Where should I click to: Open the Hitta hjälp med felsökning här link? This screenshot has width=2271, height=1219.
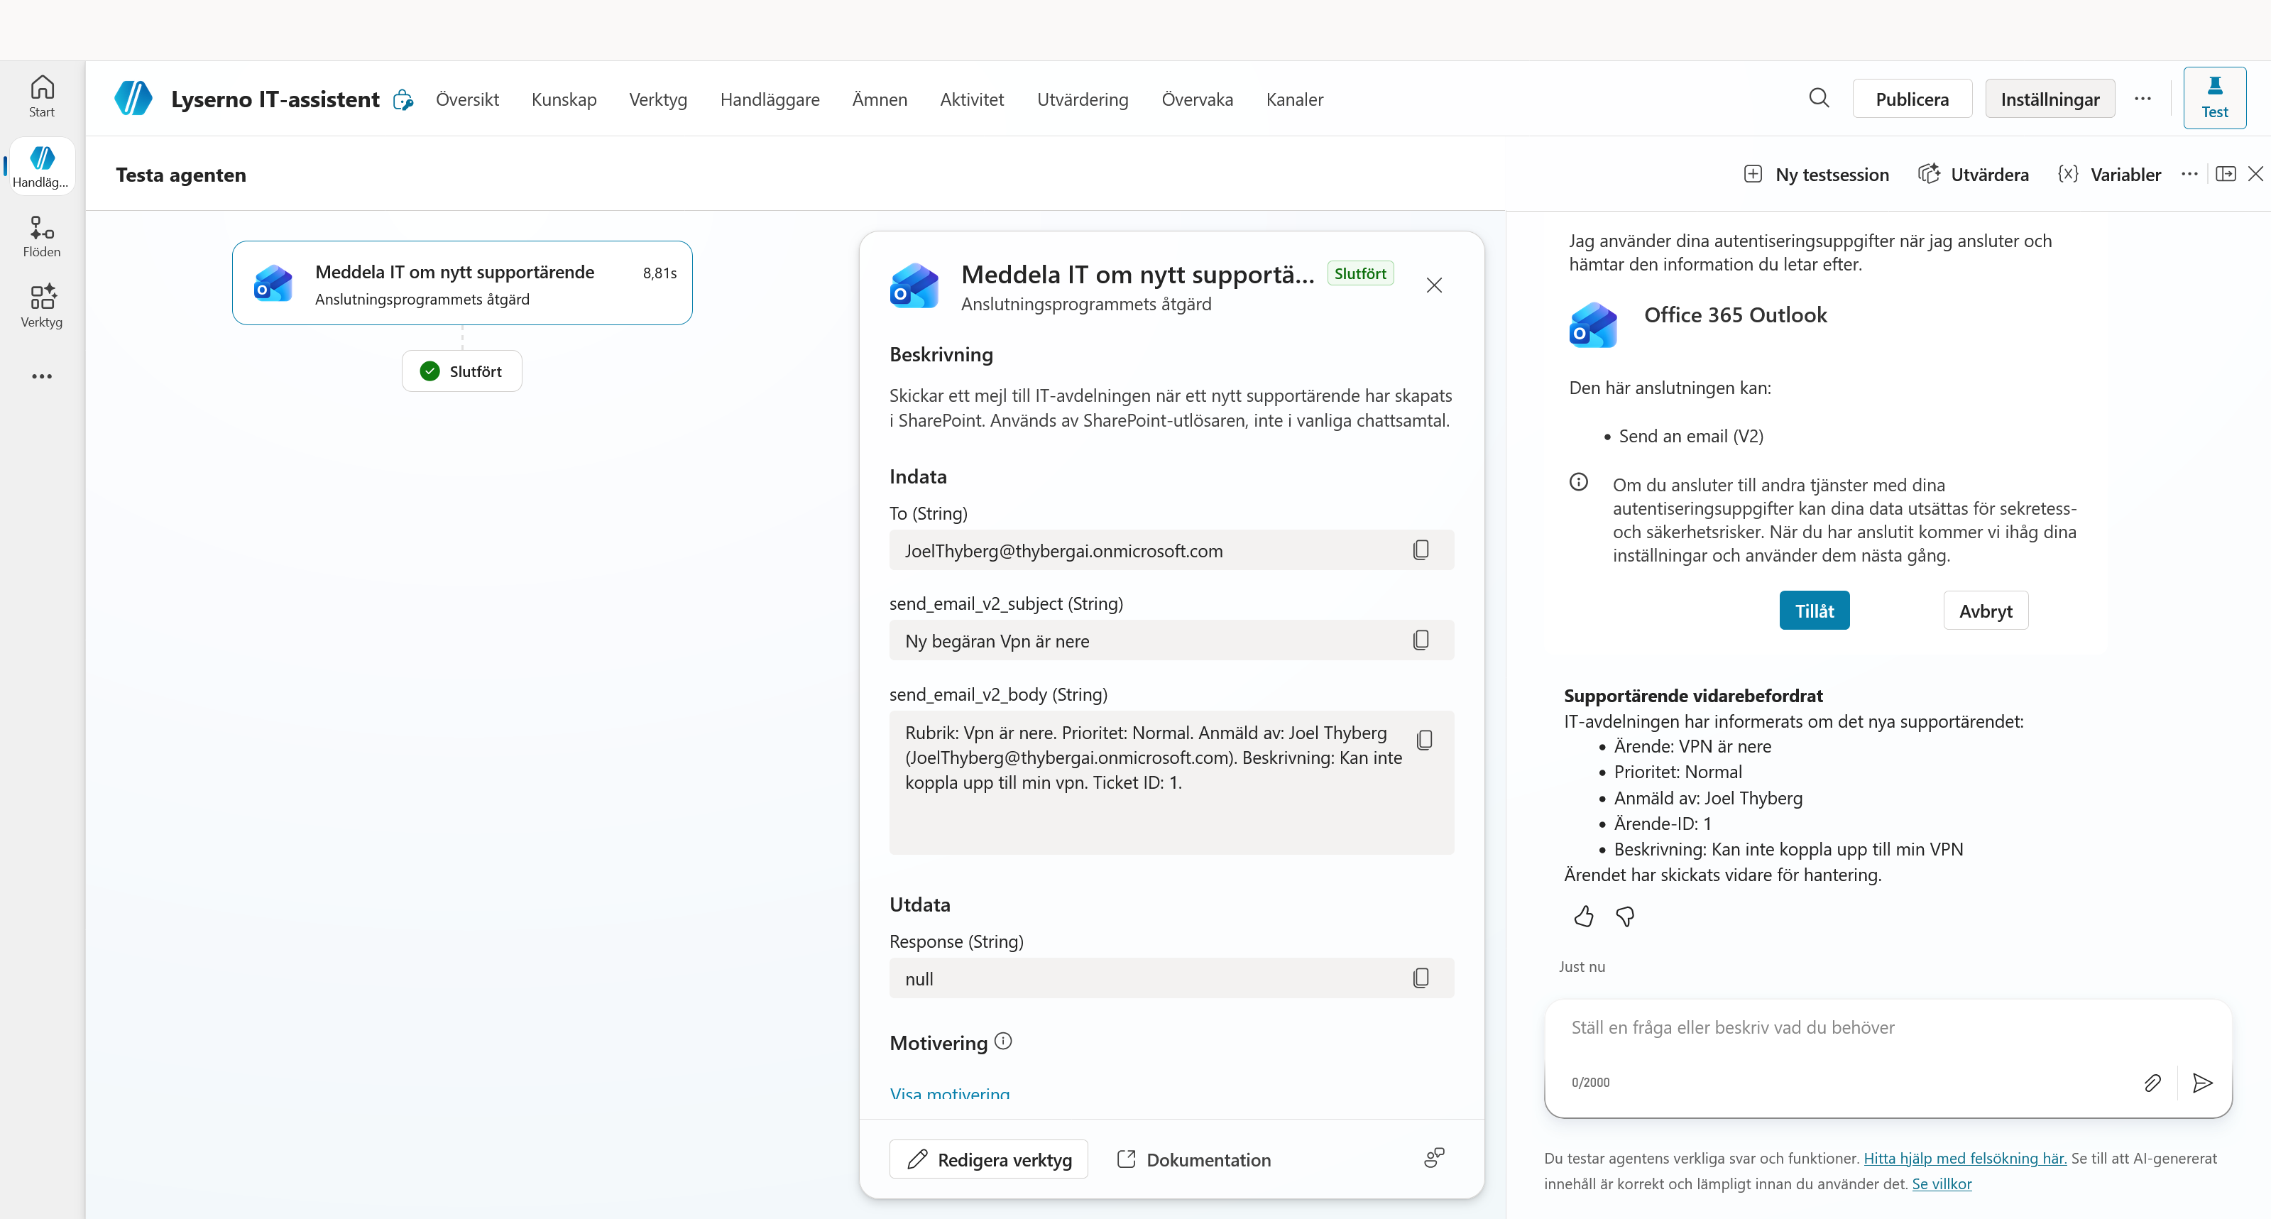(1965, 1157)
